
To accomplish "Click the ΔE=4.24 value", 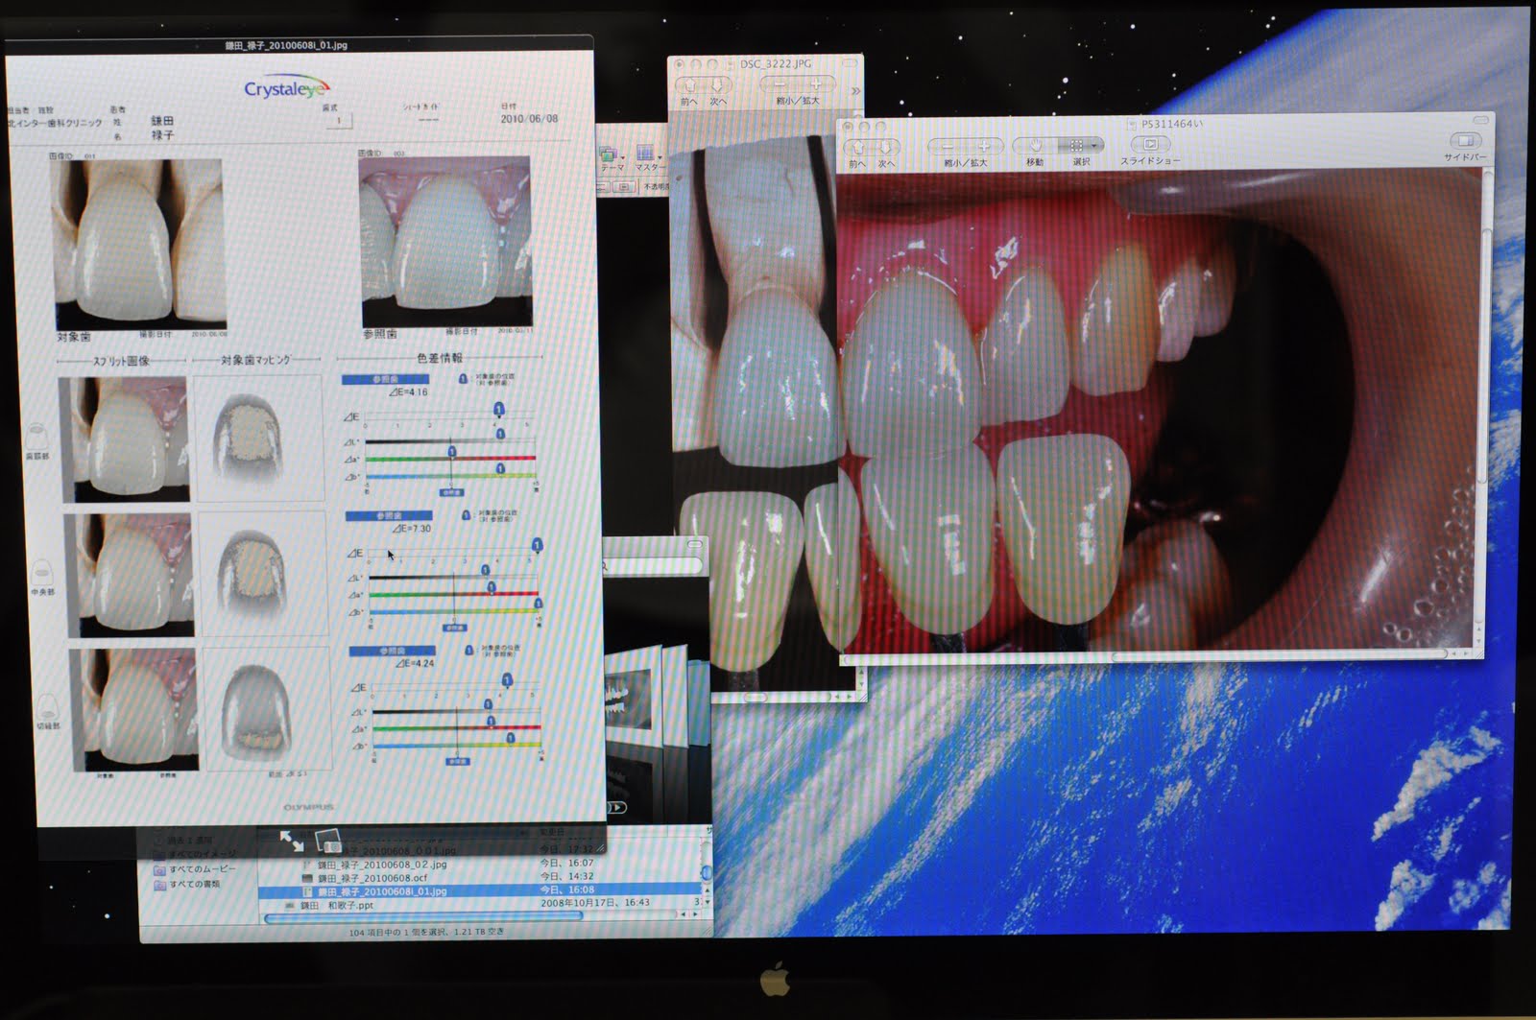I will [415, 663].
